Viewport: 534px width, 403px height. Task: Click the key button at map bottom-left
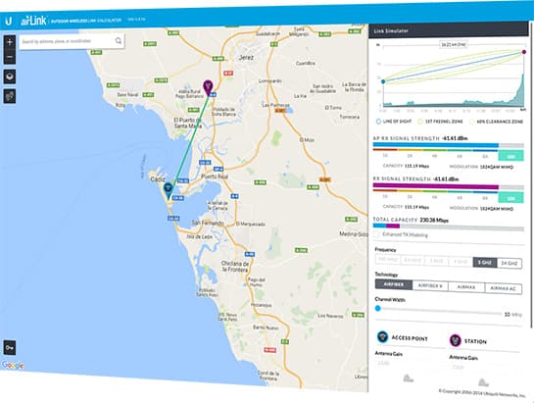tap(10, 347)
